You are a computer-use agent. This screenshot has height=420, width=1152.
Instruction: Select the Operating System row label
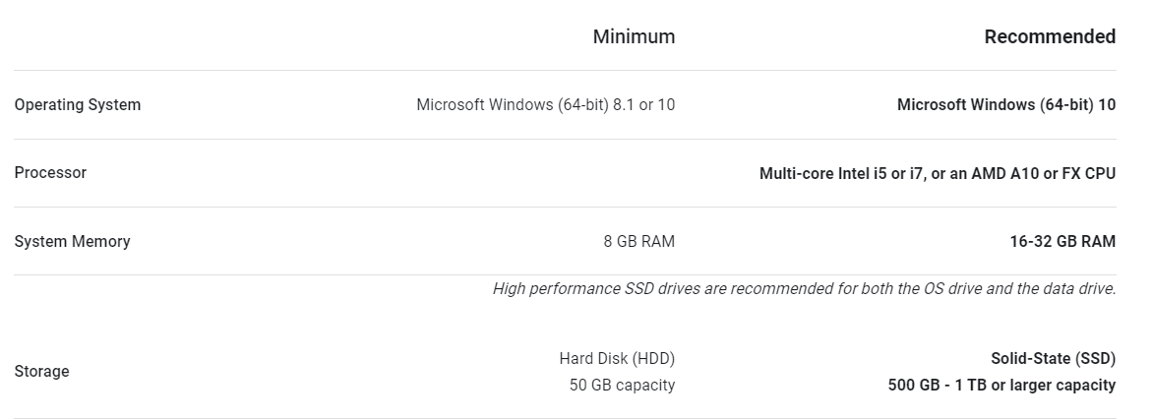point(77,105)
